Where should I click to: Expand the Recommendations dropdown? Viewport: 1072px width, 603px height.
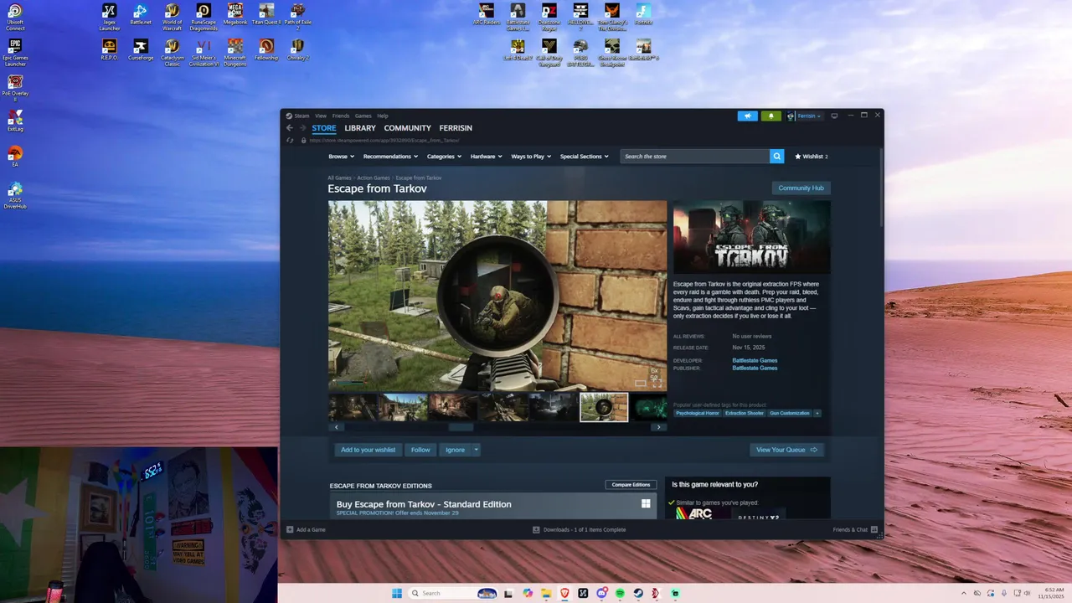tap(390, 157)
